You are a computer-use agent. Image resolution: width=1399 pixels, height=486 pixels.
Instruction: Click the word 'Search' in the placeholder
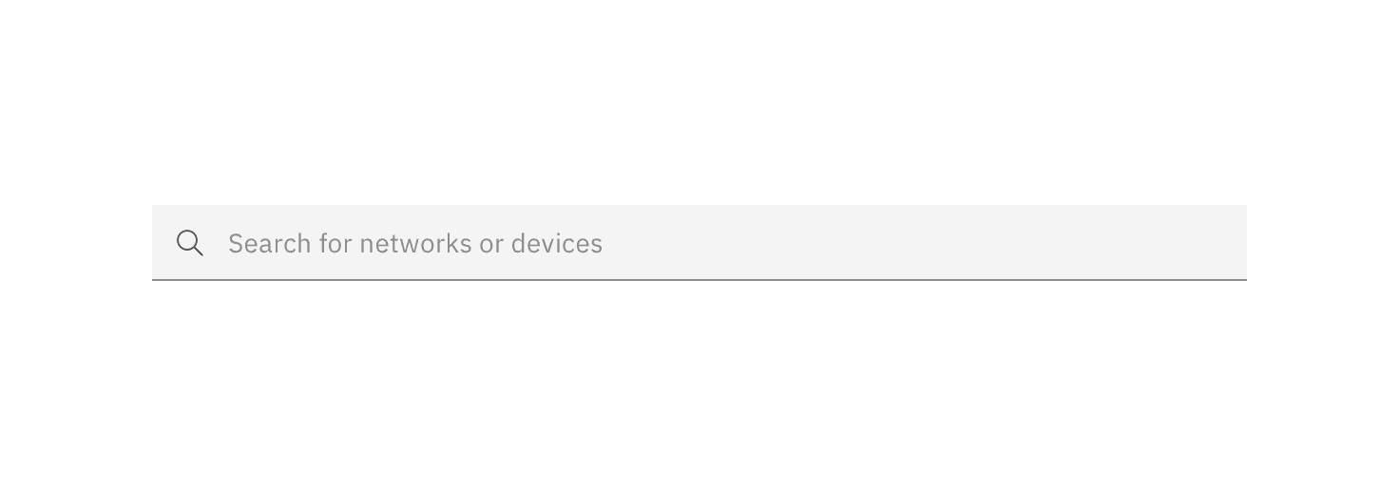[x=270, y=244]
